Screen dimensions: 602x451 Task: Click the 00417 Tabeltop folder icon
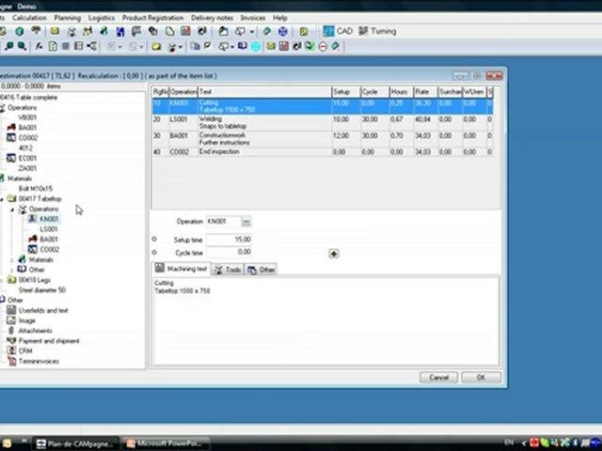pyautogui.click(x=12, y=198)
